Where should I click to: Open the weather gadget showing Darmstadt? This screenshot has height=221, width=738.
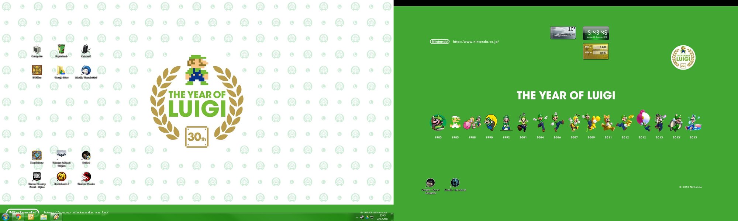coord(563,33)
